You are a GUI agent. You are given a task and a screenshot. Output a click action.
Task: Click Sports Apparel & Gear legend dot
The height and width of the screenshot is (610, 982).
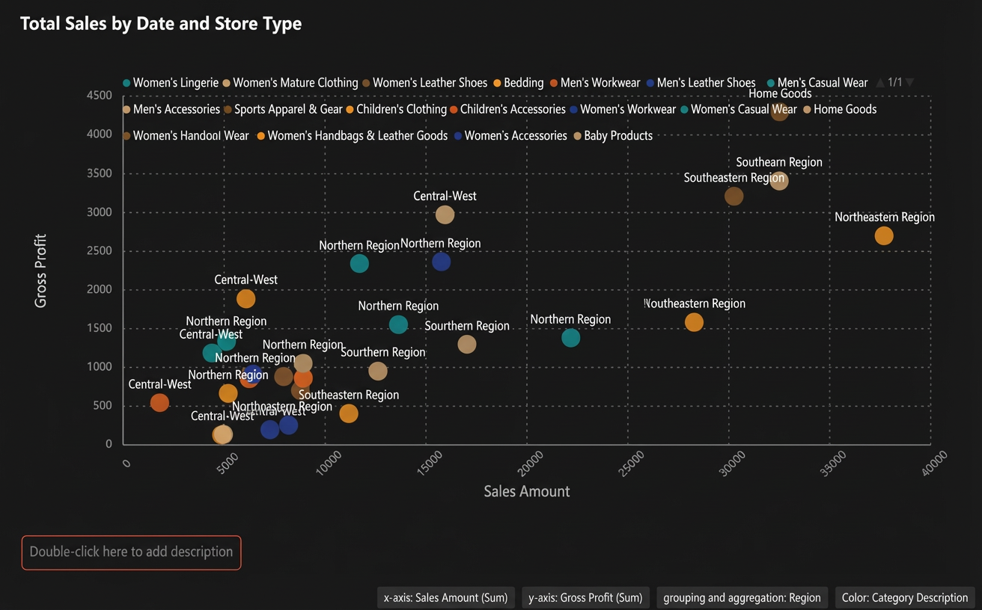click(228, 110)
